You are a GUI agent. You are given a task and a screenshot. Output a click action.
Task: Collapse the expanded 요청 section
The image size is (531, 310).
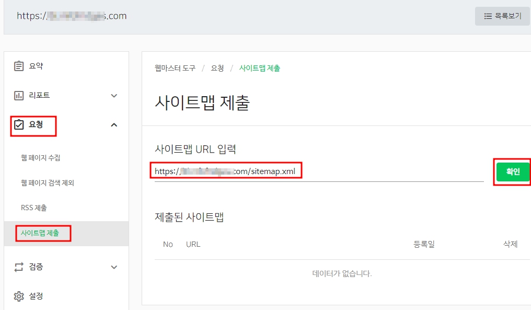tap(114, 125)
